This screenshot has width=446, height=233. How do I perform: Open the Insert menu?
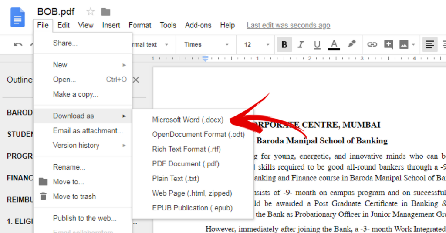click(x=111, y=25)
